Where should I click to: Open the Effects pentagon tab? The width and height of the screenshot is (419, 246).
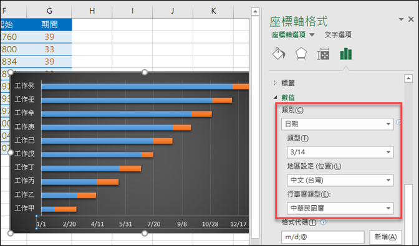(x=301, y=54)
